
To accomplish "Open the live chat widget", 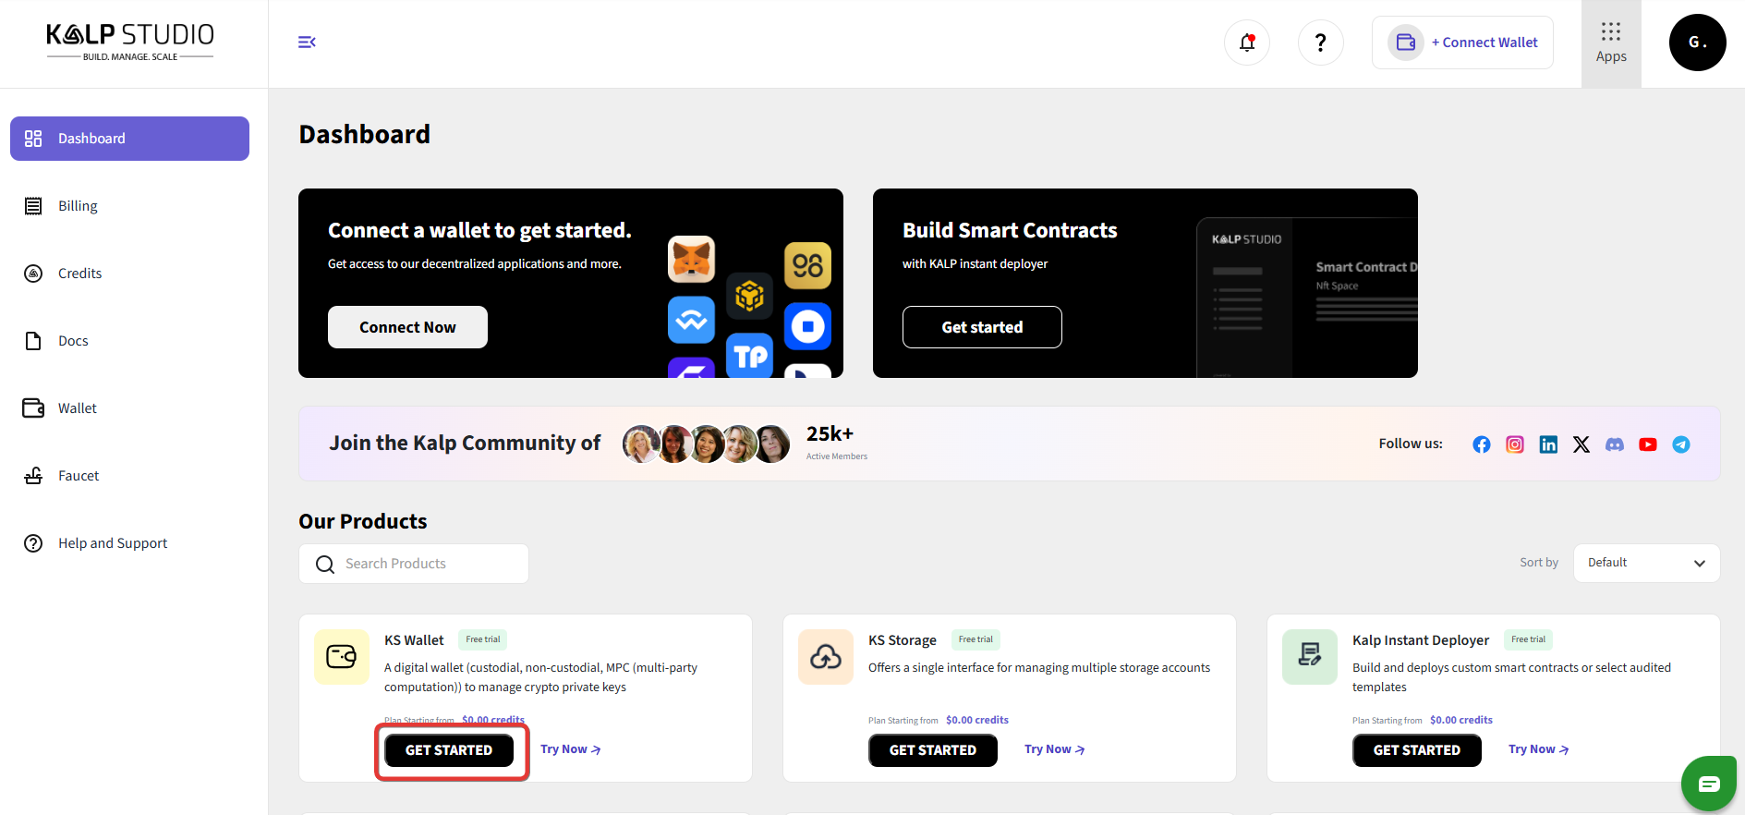I will (1708, 784).
